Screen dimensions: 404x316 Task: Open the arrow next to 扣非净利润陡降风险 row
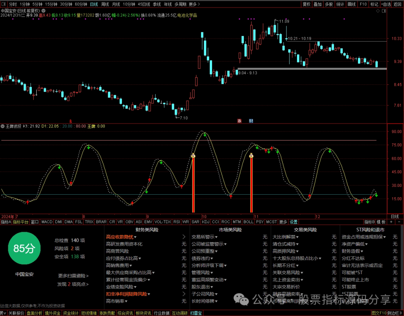coord(184,294)
